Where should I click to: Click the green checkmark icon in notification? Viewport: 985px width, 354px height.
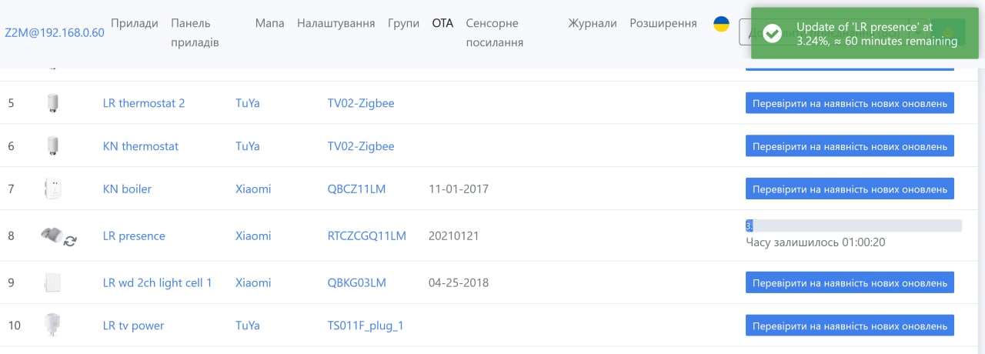pos(773,33)
